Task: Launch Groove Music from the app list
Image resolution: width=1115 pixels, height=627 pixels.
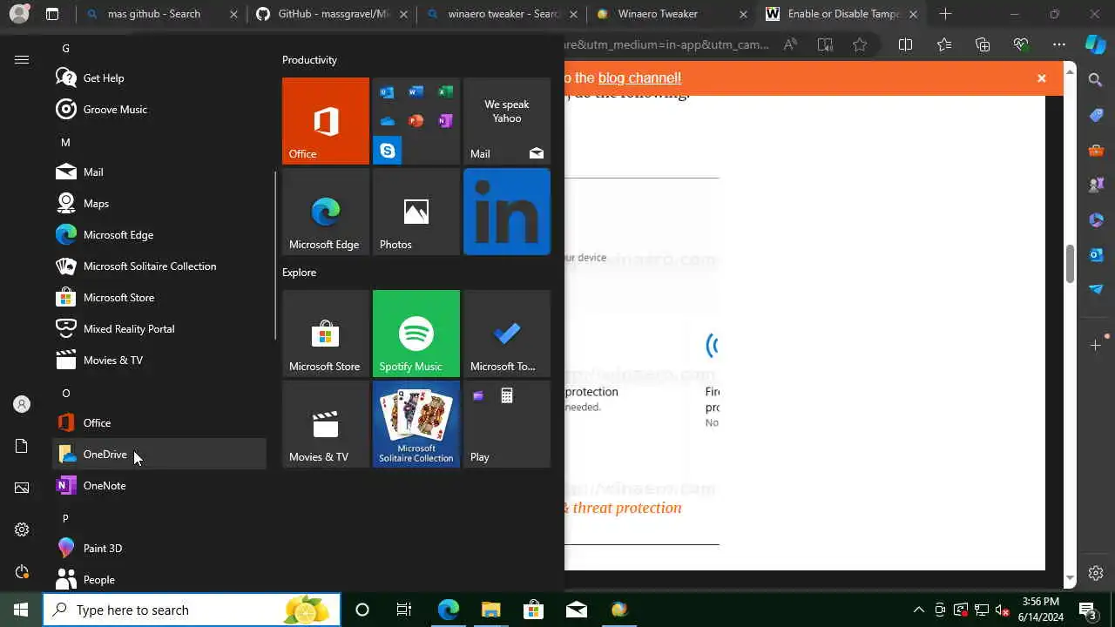Action: [159, 109]
